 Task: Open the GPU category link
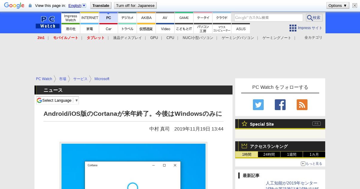pos(154,38)
